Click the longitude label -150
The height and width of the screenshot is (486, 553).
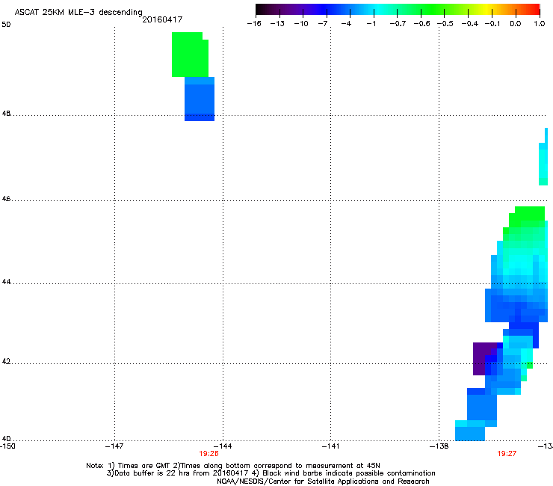7,446
